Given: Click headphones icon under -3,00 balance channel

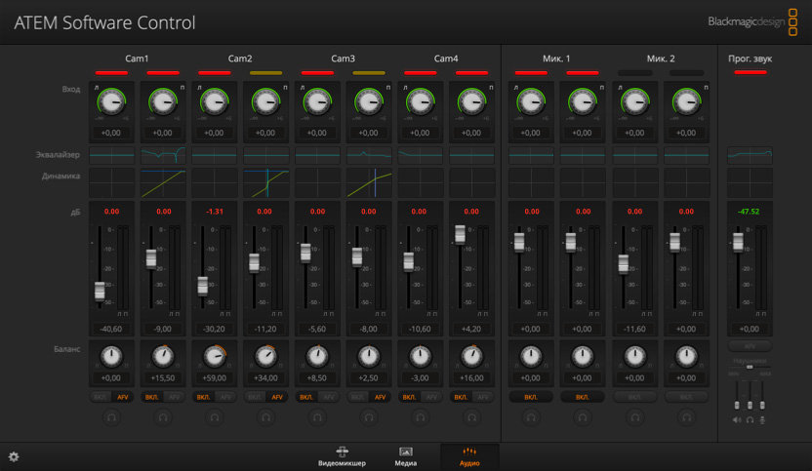Looking at the screenshot, I should 420,417.
